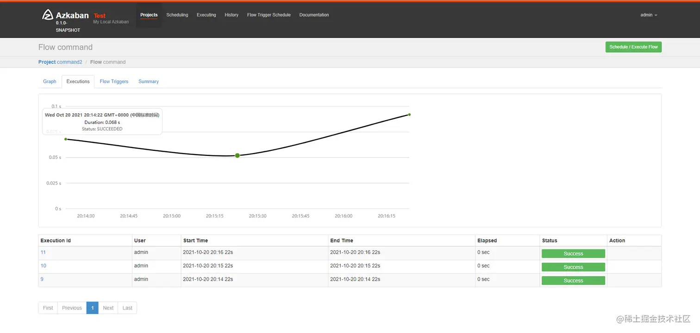Go to First page of executions
The image size is (700, 333).
point(48,308)
